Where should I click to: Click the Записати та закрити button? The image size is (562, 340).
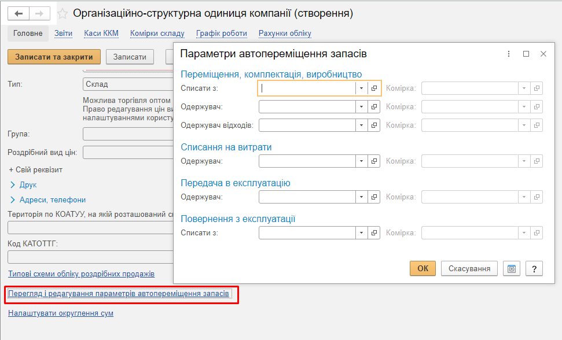tap(54, 57)
